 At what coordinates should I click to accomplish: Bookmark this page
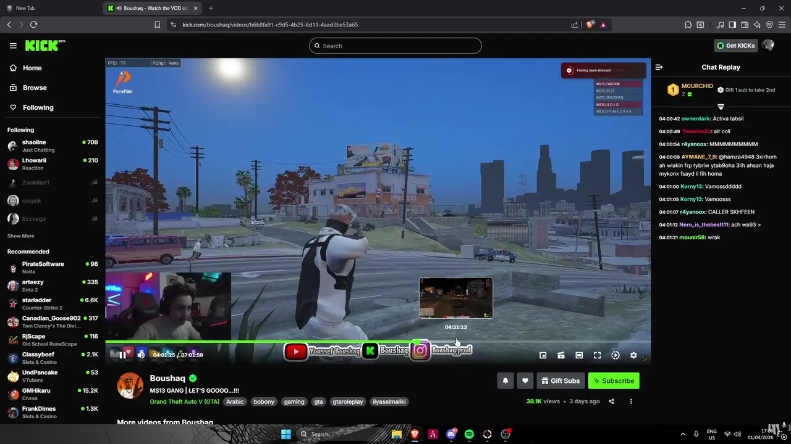[157, 25]
